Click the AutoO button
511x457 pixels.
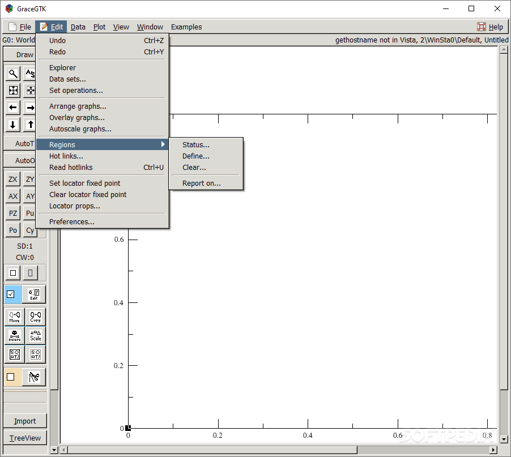tap(20, 161)
